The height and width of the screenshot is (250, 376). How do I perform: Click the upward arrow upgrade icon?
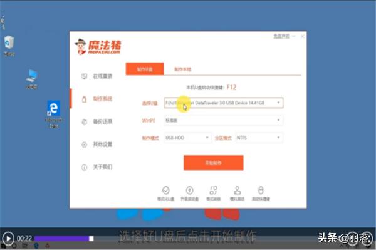tap(189, 191)
